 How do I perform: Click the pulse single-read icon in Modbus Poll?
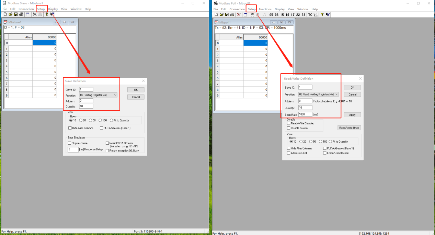click(x=264, y=14)
